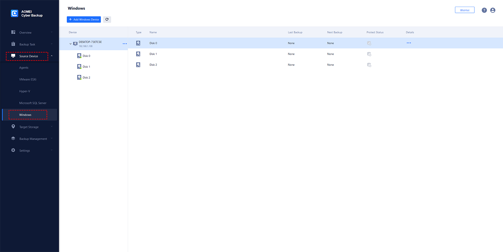Viewport: 503px width, 252px height.
Task: Click the Backup Management layers icon
Action: tap(13, 138)
